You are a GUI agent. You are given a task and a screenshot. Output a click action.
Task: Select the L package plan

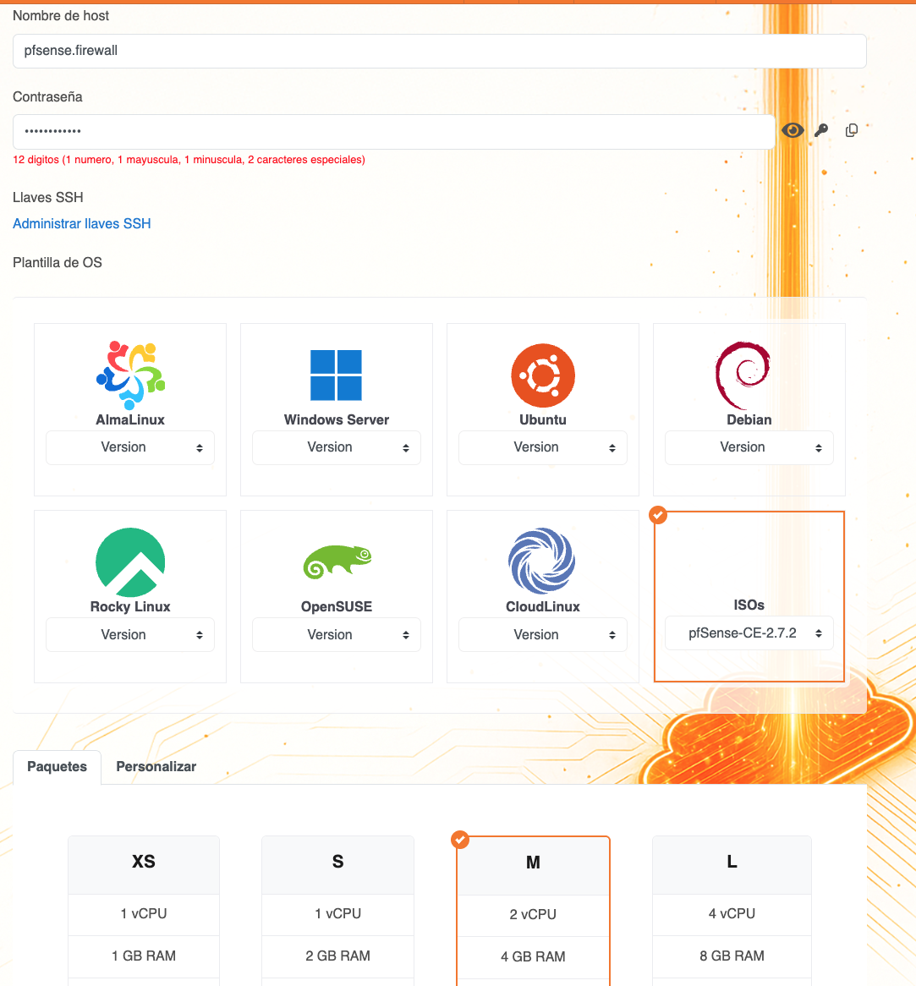click(x=732, y=862)
